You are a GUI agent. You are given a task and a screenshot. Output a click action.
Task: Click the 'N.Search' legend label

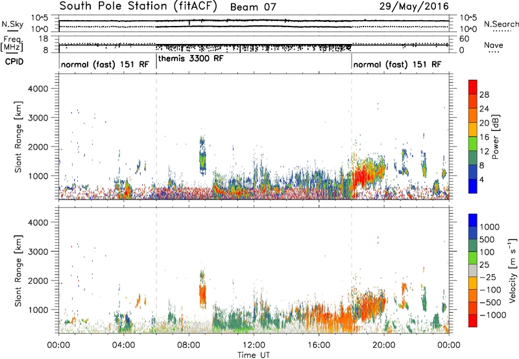(501, 24)
